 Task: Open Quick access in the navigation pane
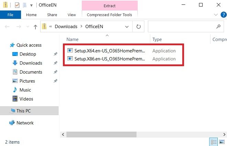coord(29,45)
